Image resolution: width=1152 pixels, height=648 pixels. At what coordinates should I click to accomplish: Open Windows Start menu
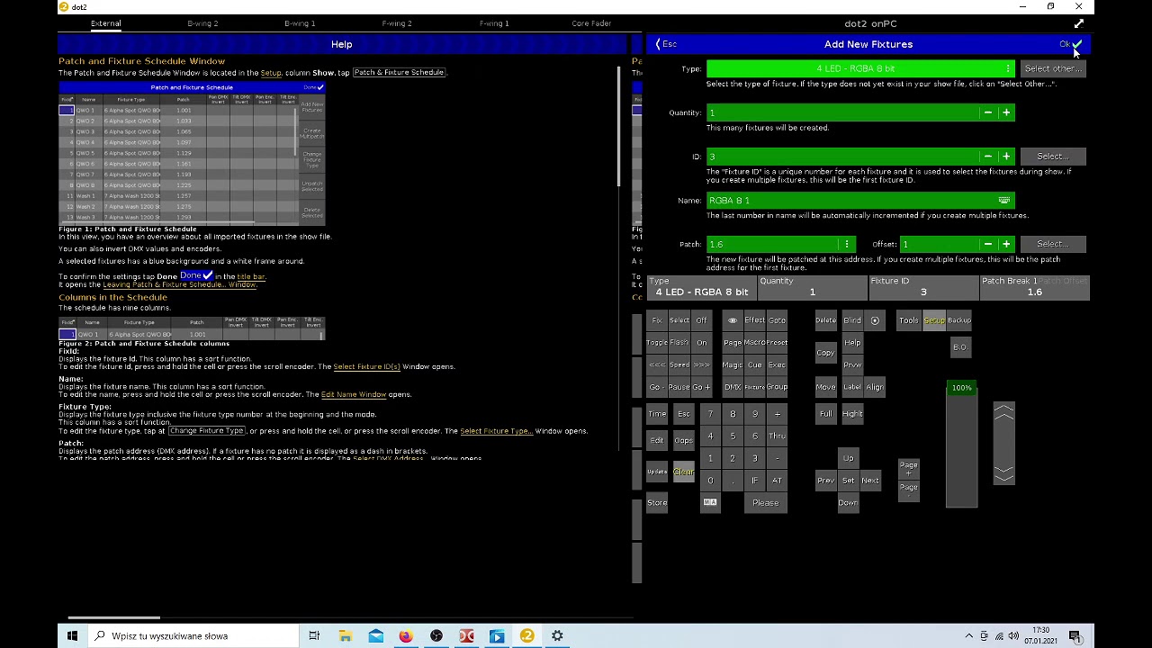pos(72,635)
